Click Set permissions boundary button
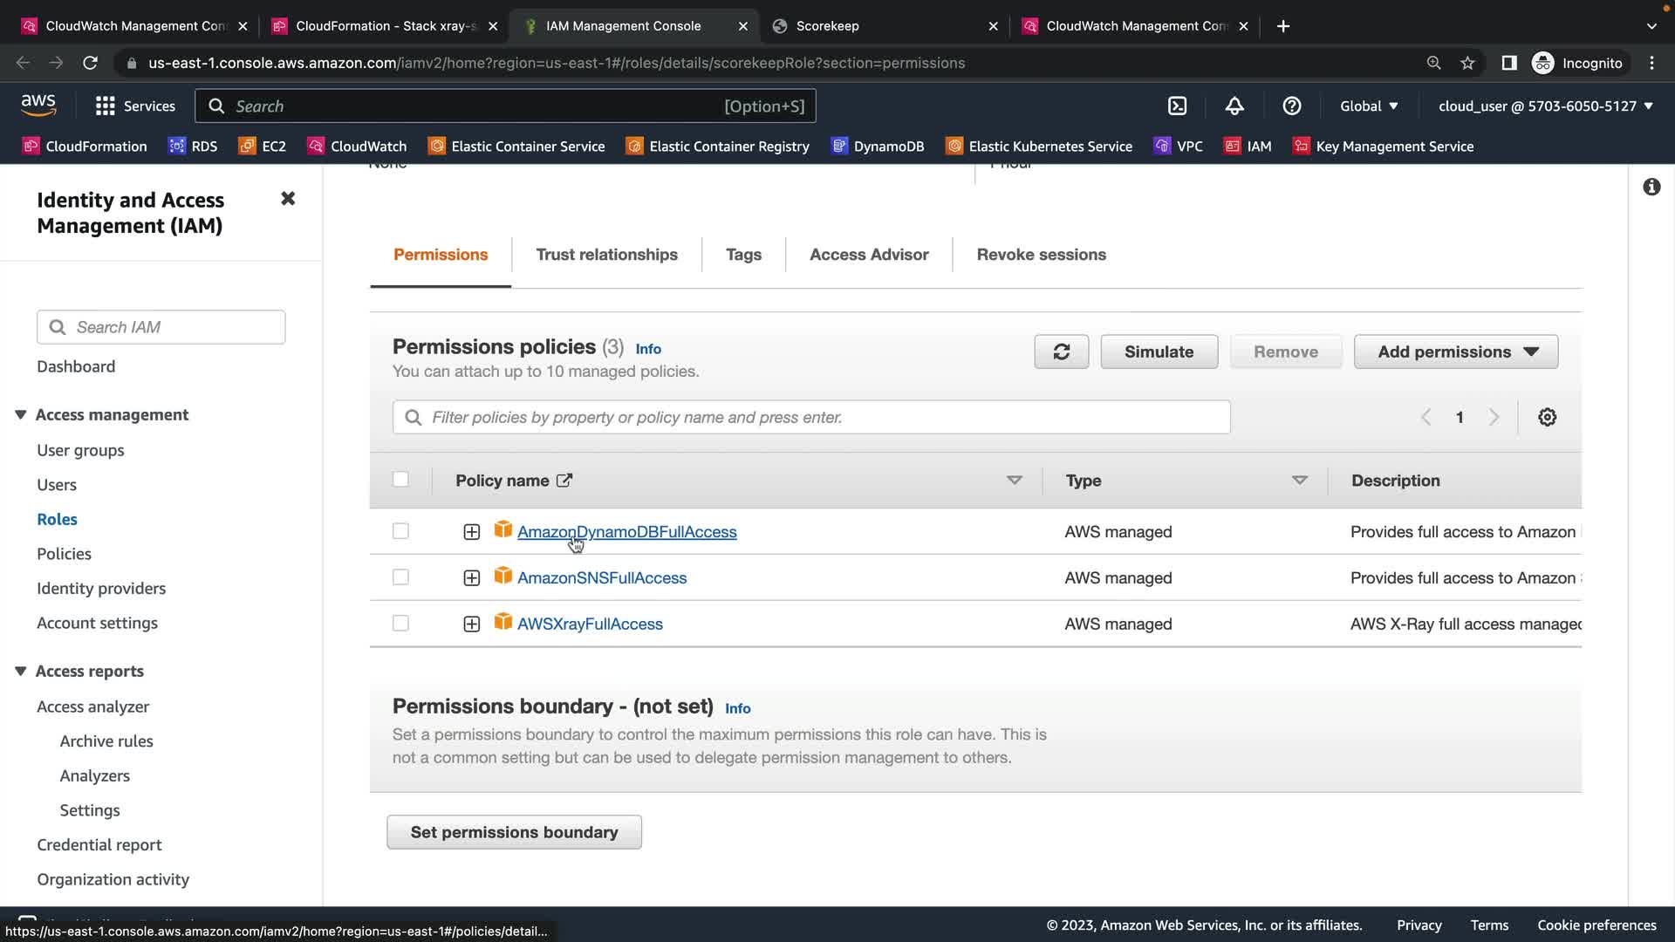Image resolution: width=1675 pixels, height=942 pixels. pos(514,832)
